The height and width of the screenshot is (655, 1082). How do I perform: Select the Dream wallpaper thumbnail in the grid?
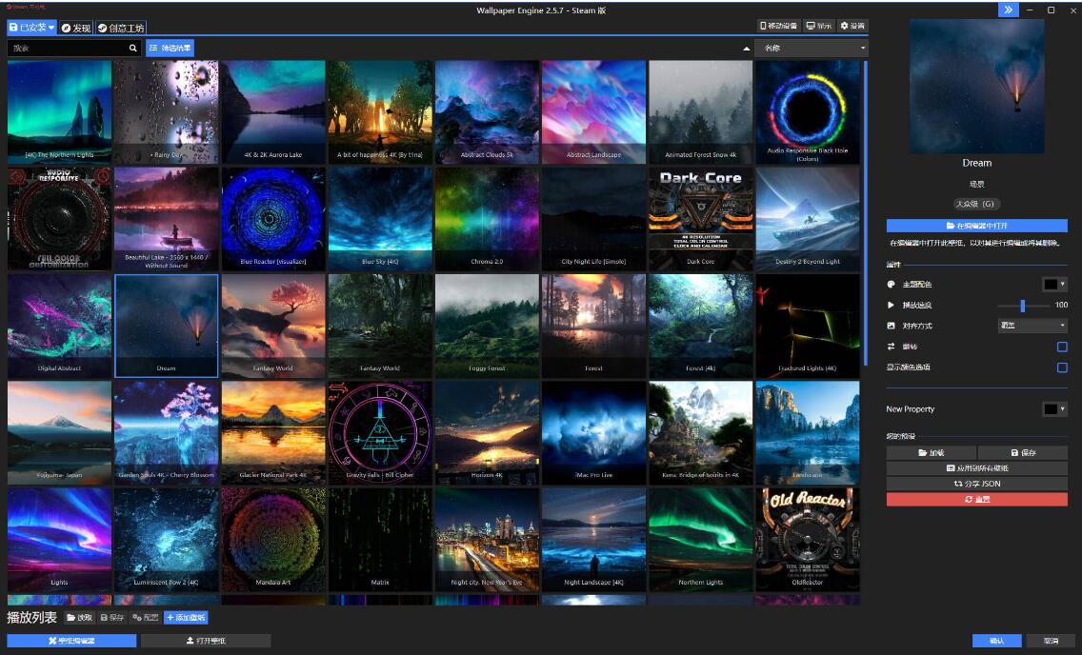tap(167, 327)
